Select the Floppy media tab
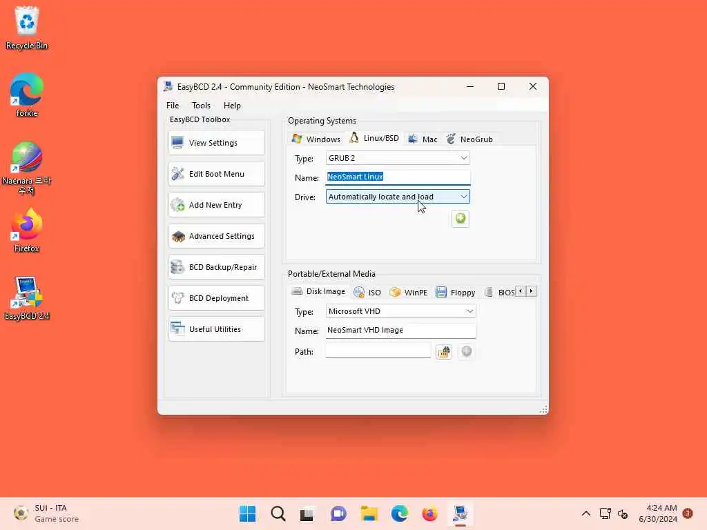Image resolution: width=707 pixels, height=530 pixels. pyautogui.click(x=456, y=293)
